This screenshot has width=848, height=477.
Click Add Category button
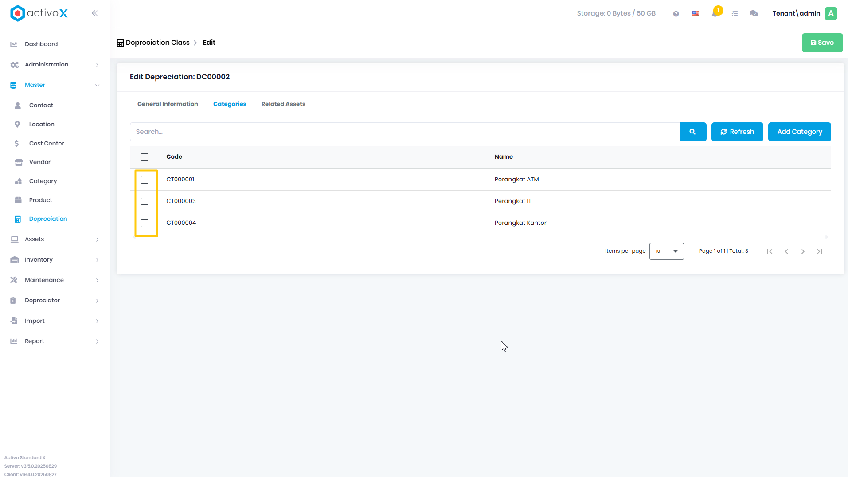tap(799, 132)
